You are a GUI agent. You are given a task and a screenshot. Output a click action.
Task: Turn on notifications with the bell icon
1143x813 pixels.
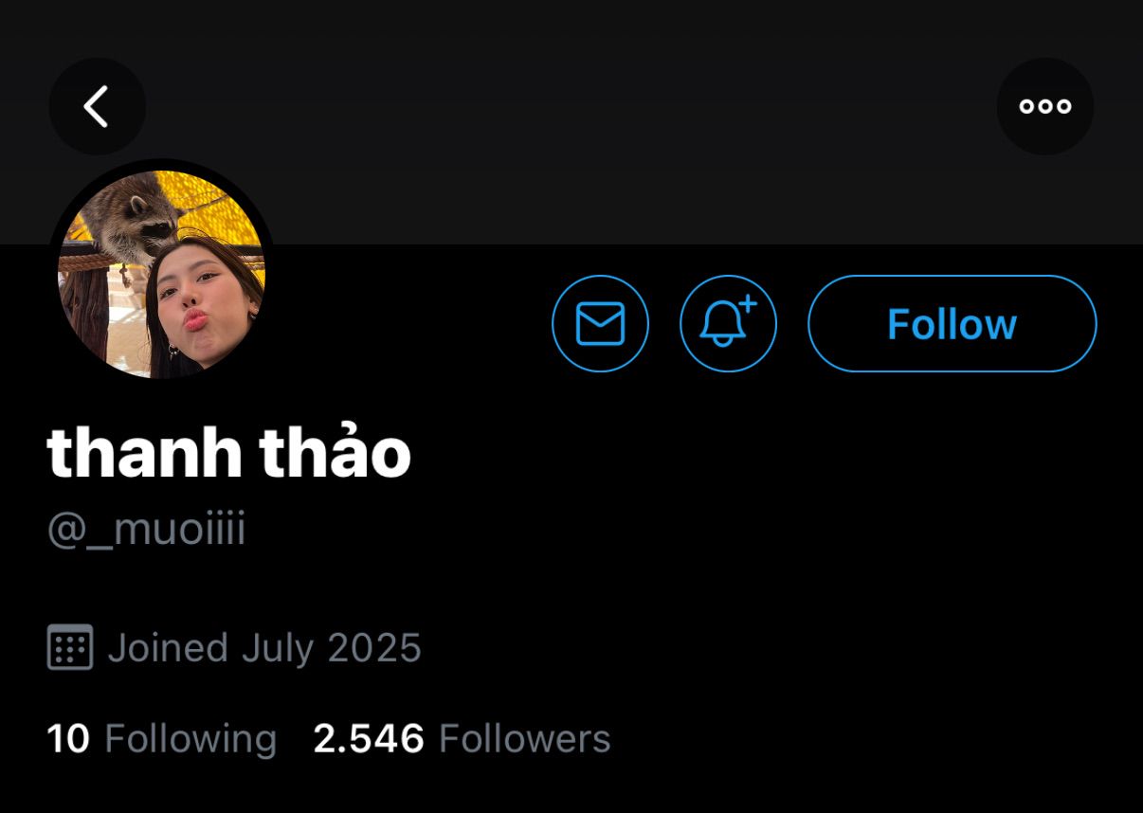point(728,323)
